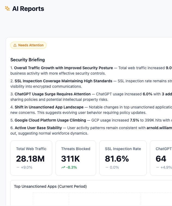
Task: Click the -8.3% change figure
Action: [72, 167]
